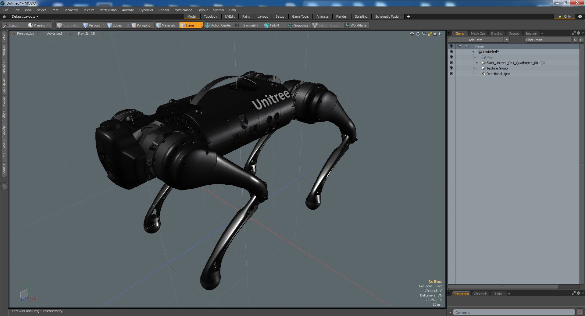Screen dimensions: 585x316
Task: Hide the Black_Unitree_Go1_Quadruped_001 group
Action: 451,63
